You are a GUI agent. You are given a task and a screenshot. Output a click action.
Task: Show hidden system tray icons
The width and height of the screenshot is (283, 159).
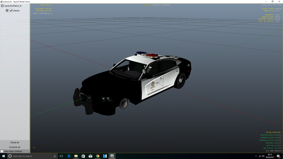(256, 156)
